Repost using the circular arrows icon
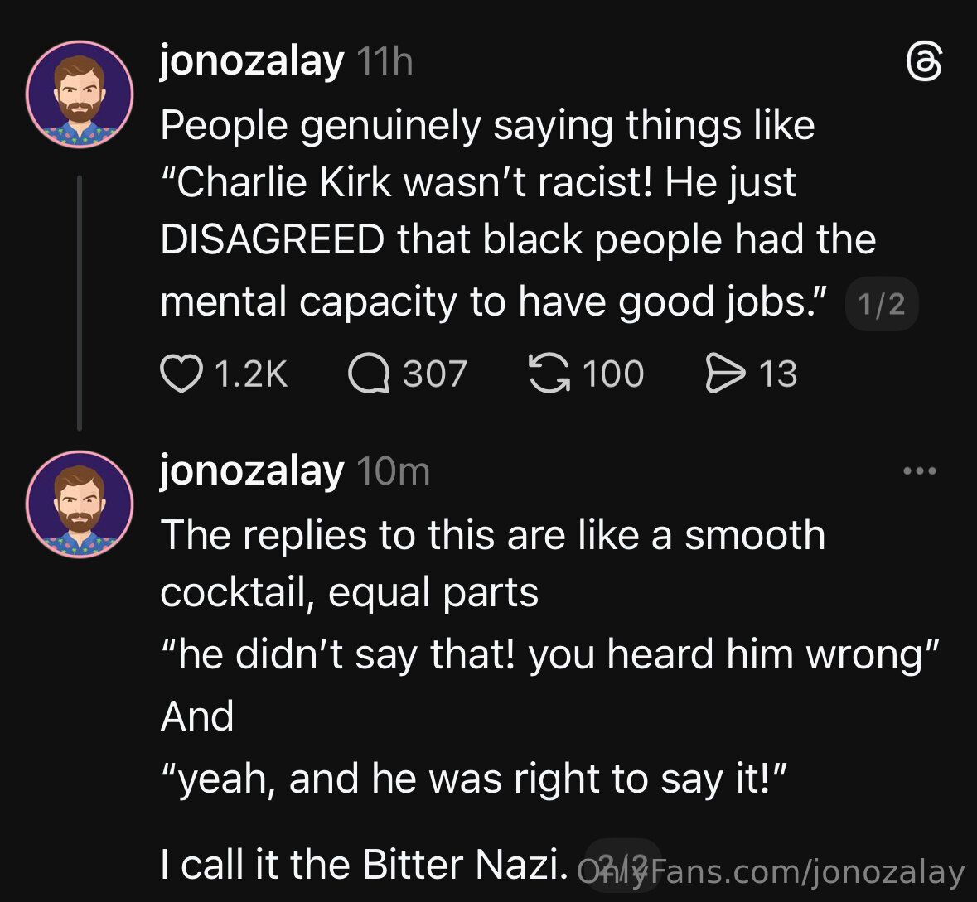977x902 pixels. pyautogui.click(x=549, y=374)
